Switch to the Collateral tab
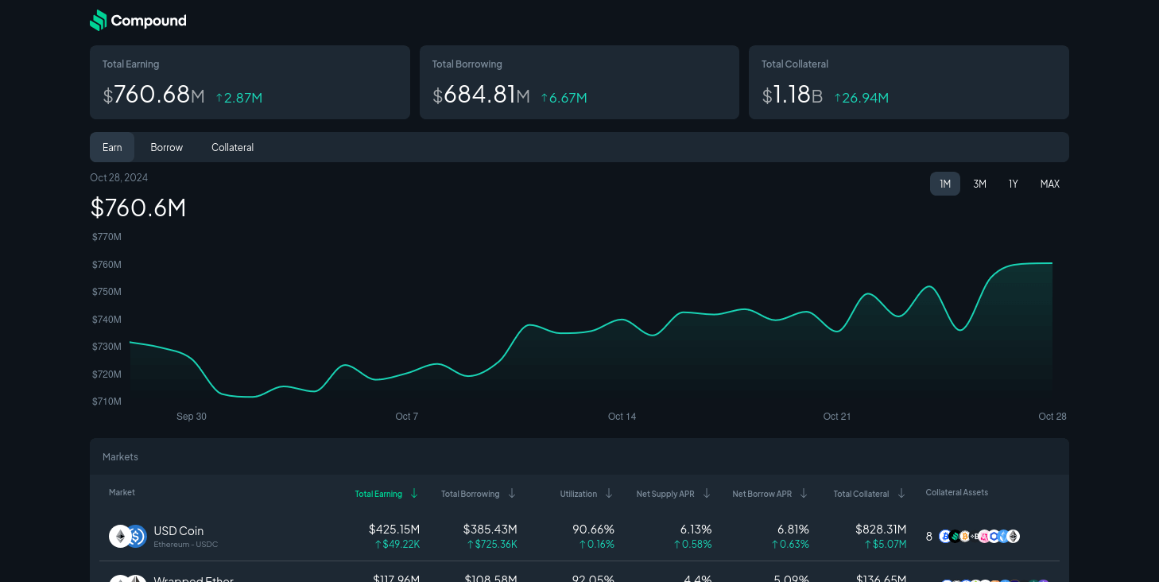 pyautogui.click(x=232, y=147)
